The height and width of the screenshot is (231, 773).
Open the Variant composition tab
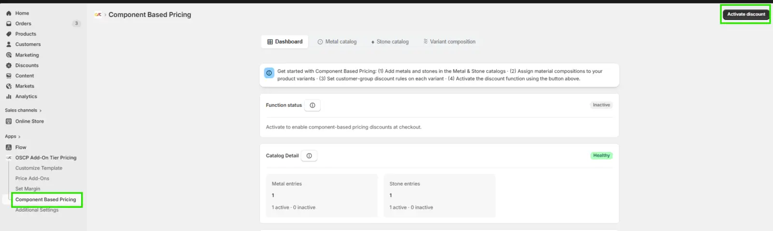point(449,42)
